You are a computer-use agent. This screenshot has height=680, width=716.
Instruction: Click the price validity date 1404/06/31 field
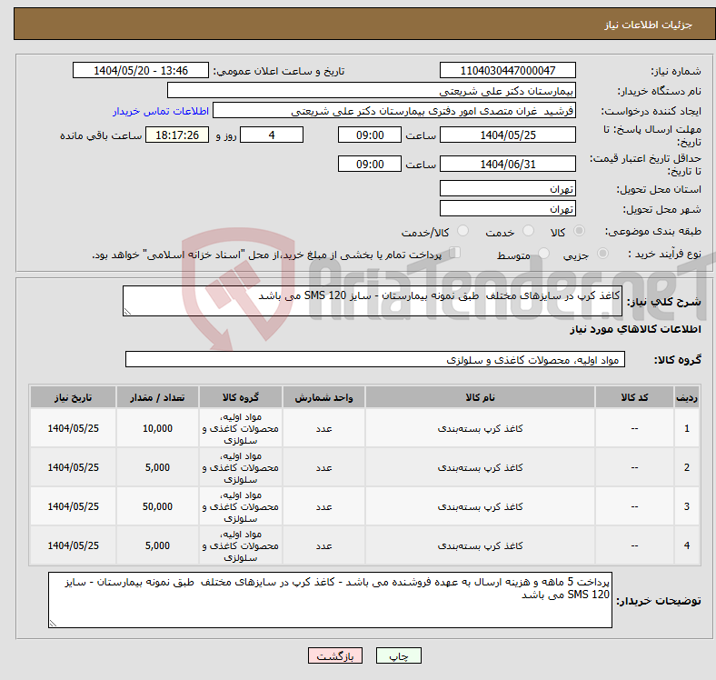click(507, 164)
